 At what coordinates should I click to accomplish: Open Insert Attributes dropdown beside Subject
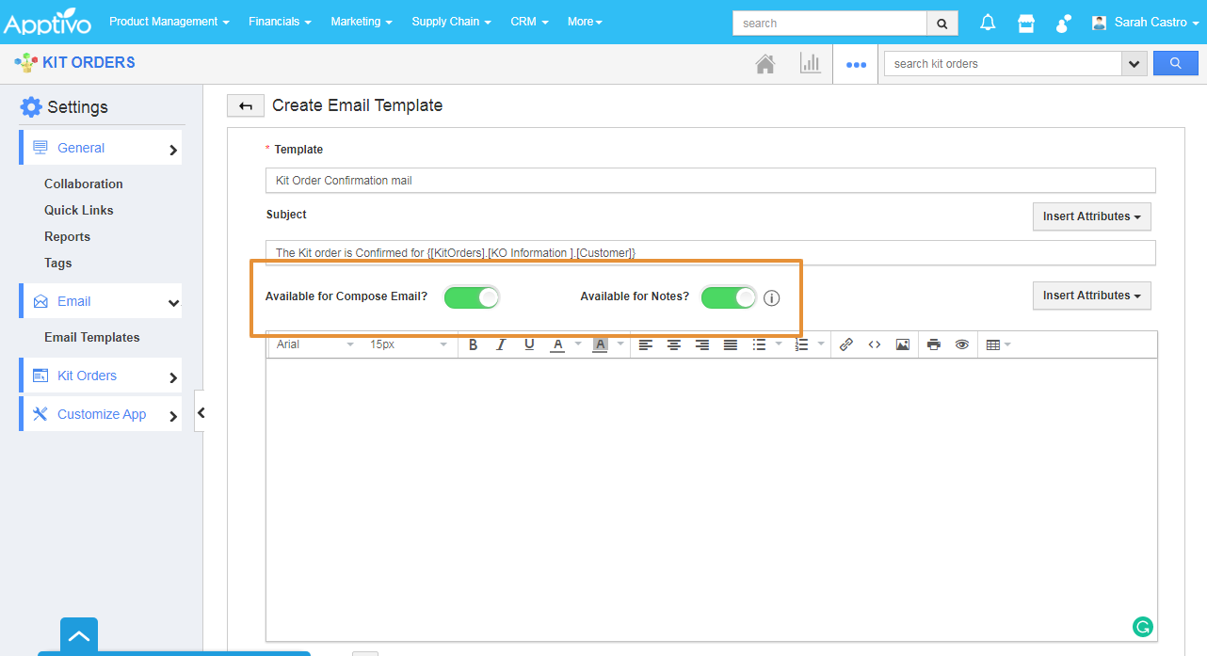click(1091, 216)
